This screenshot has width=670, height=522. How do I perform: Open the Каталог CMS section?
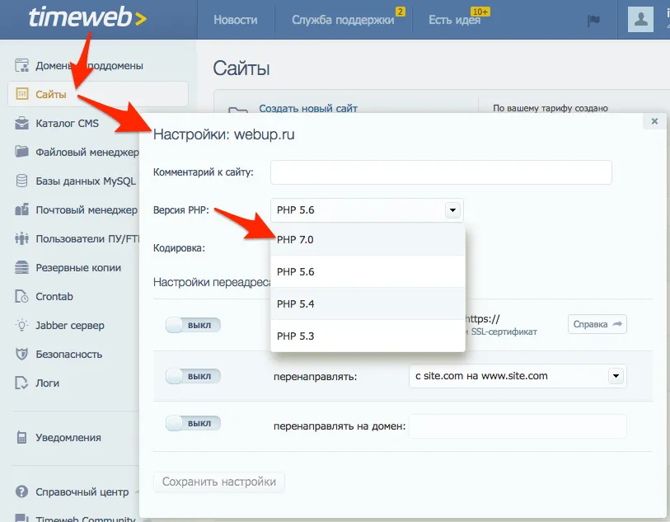pyautogui.click(x=66, y=124)
